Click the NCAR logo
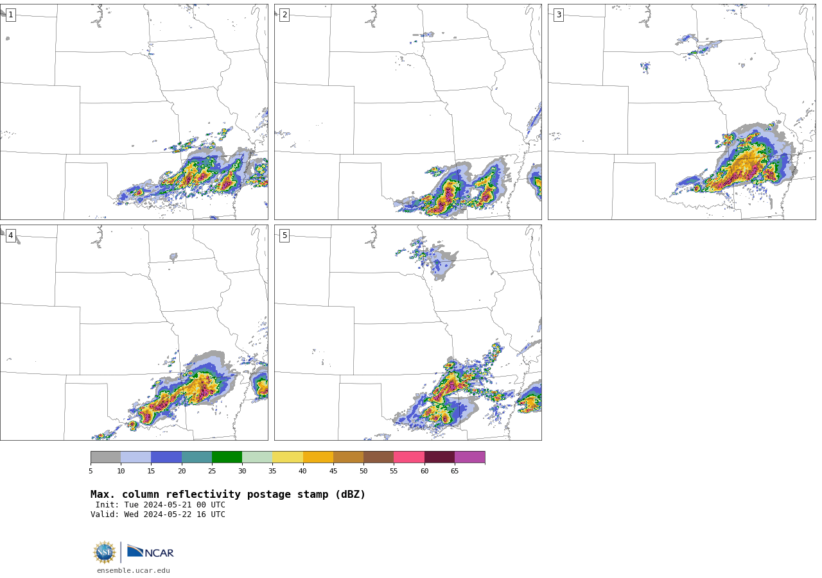The width and height of the screenshot is (822, 578). click(x=150, y=552)
